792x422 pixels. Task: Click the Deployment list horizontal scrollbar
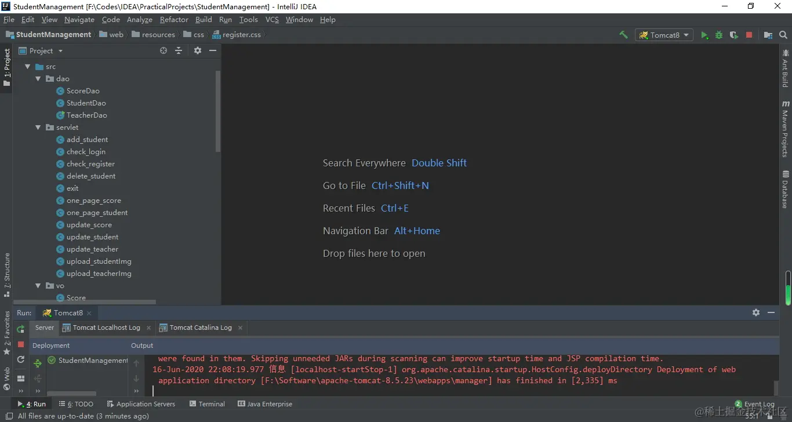tap(71, 394)
